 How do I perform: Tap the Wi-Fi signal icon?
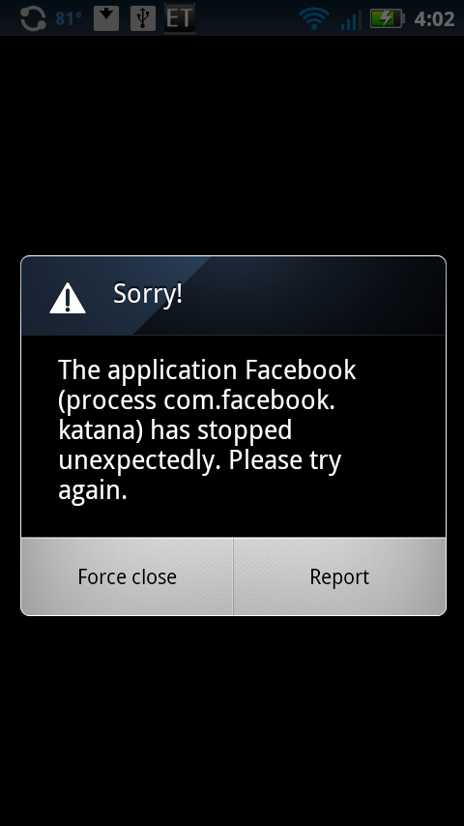tap(314, 18)
